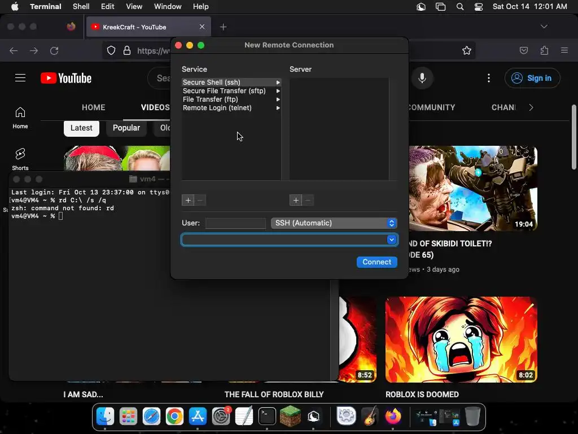The image size is (578, 434).
Task: Select File Transfer (ftp) service
Action: [x=231, y=99]
